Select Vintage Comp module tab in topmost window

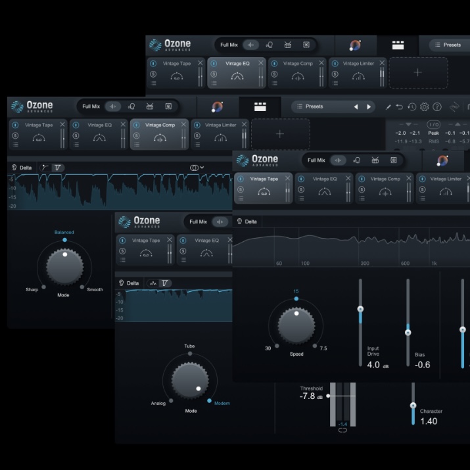point(297,73)
